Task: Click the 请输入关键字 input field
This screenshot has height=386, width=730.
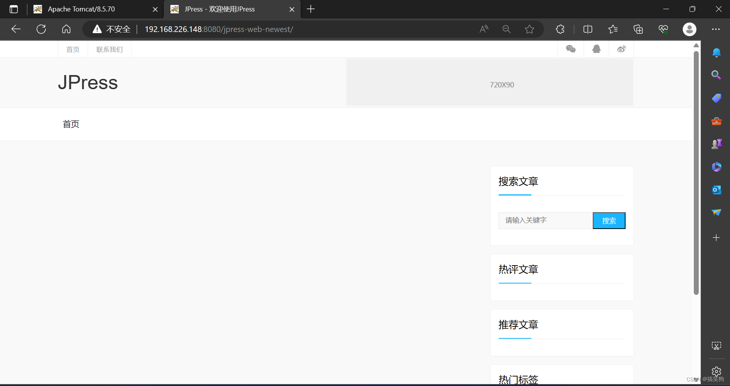Action: click(x=545, y=220)
